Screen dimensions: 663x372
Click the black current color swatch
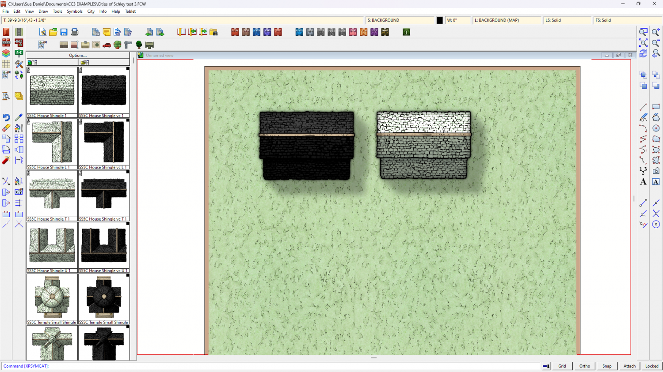click(440, 20)
